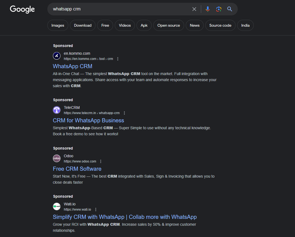Select the Download filter chip
The width and height of the screenshot is (295, 237).
[83, 25]
